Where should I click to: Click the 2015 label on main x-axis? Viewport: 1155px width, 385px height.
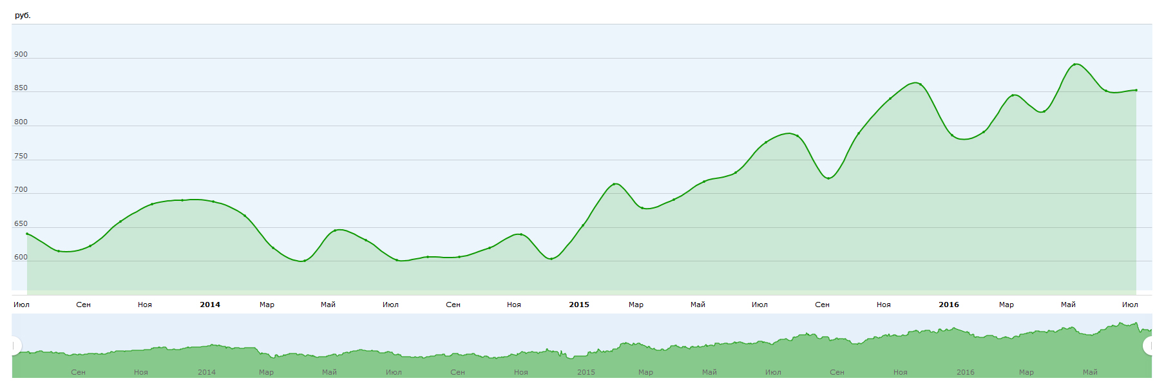point(579,305)
